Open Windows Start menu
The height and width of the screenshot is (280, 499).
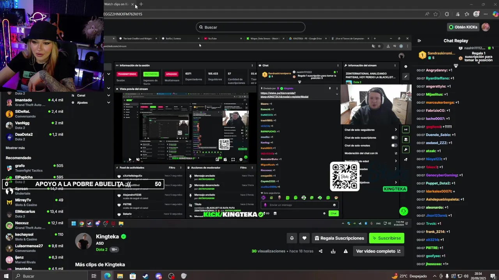pyautogui.click(x=6, y=276)
